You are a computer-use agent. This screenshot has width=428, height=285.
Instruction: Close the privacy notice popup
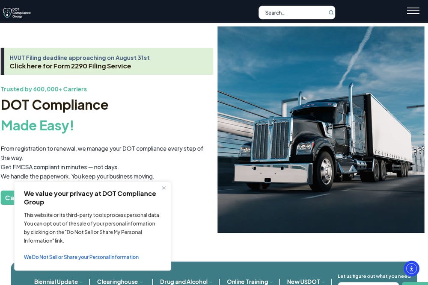point(164,188)
